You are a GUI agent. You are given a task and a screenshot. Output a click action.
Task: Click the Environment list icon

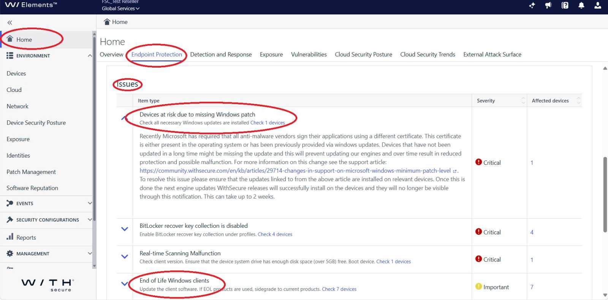pos(10,55)
